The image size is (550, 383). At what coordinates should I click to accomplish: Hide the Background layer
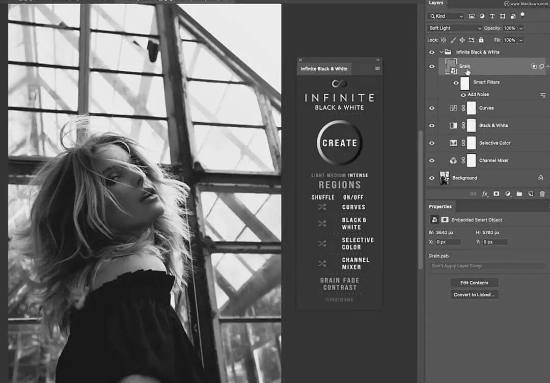pyautogui.click(x=432, y=178)
